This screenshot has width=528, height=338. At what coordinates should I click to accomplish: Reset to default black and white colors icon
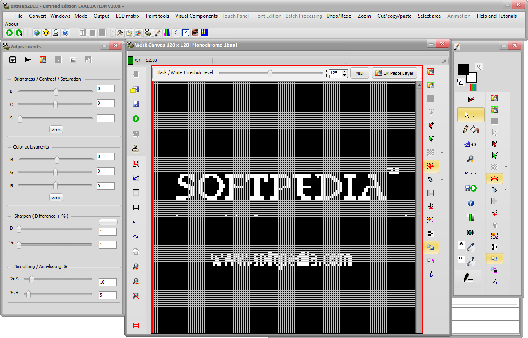(x=460, y=82)
